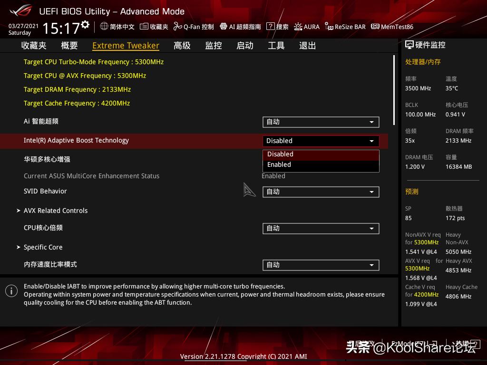
Task: Click the 03/27/2021 date display
Action: 24,26
